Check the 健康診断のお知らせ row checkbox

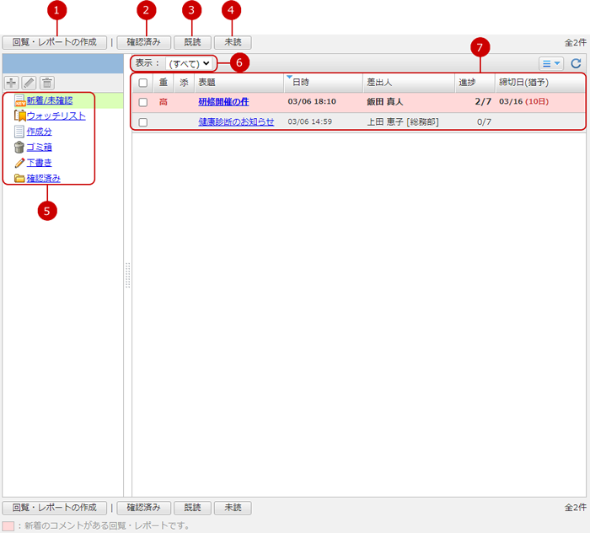coord(143,122)
